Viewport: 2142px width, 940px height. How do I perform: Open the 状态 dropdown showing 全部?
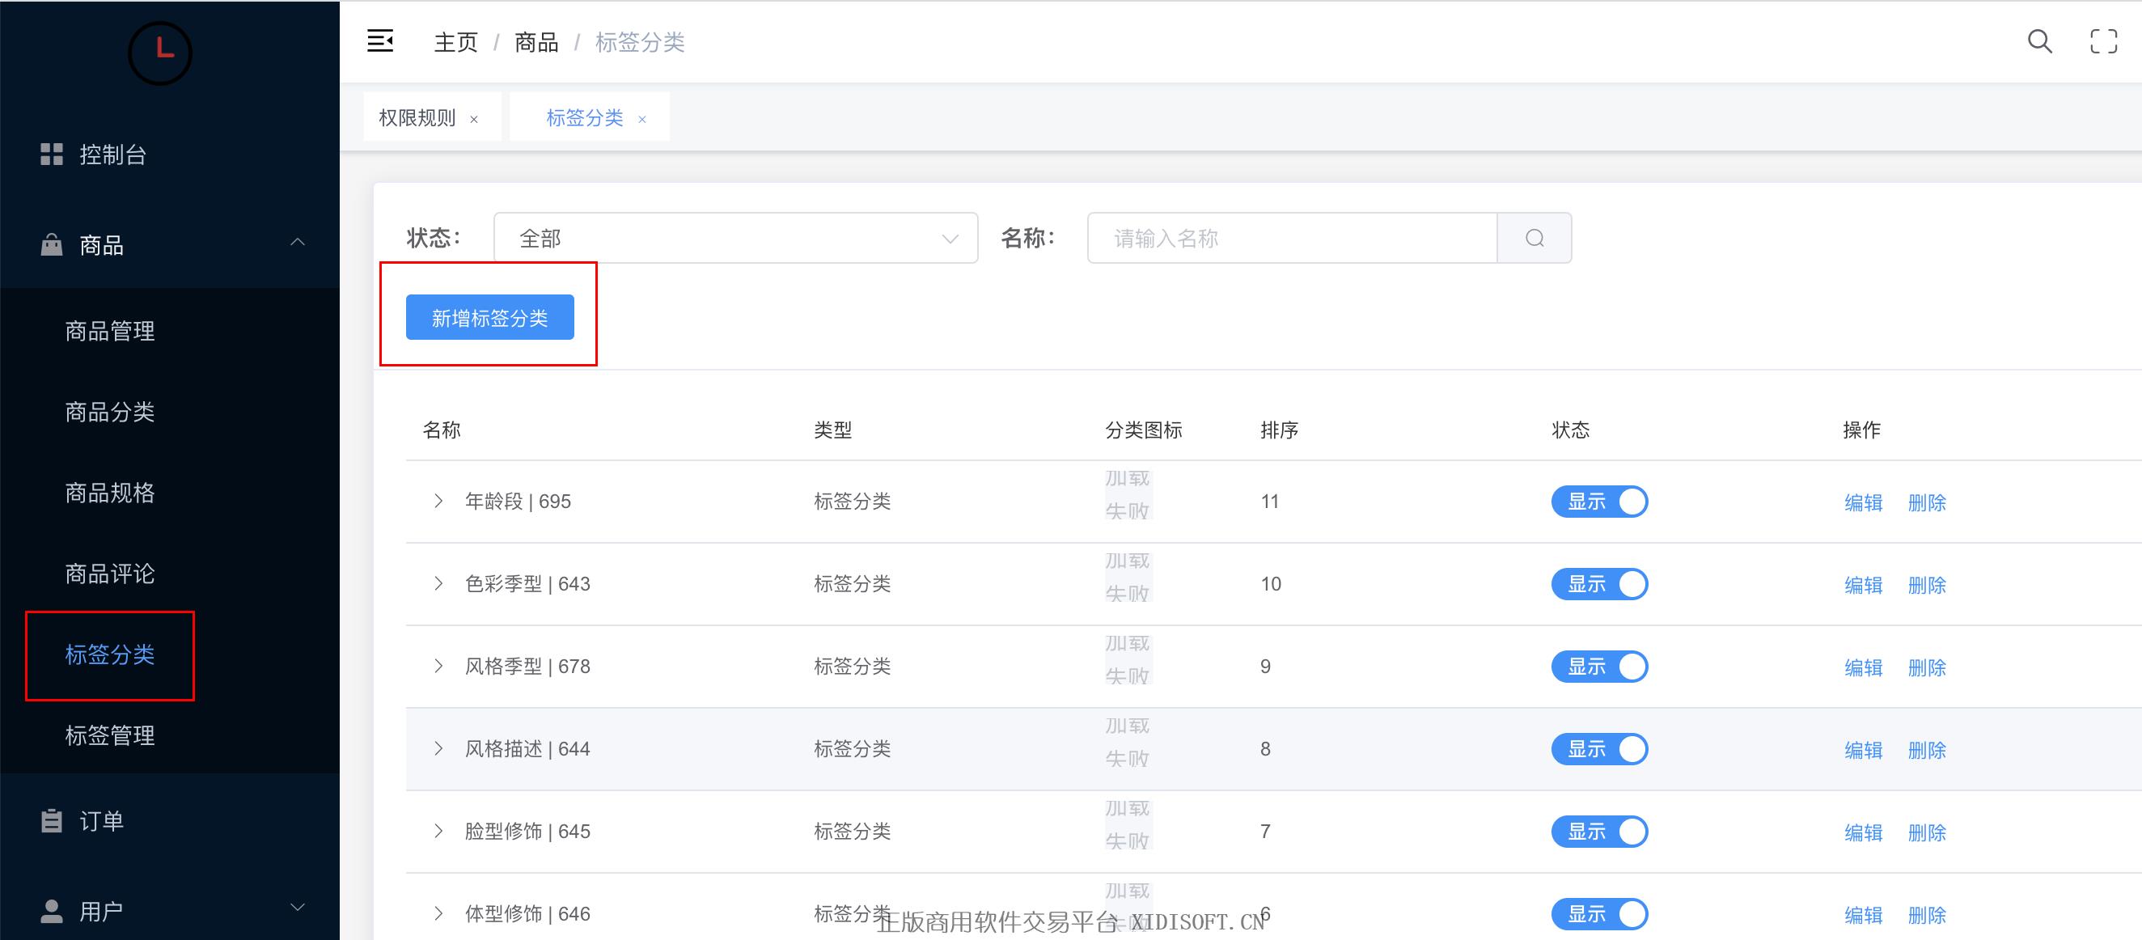pos(736,238)
